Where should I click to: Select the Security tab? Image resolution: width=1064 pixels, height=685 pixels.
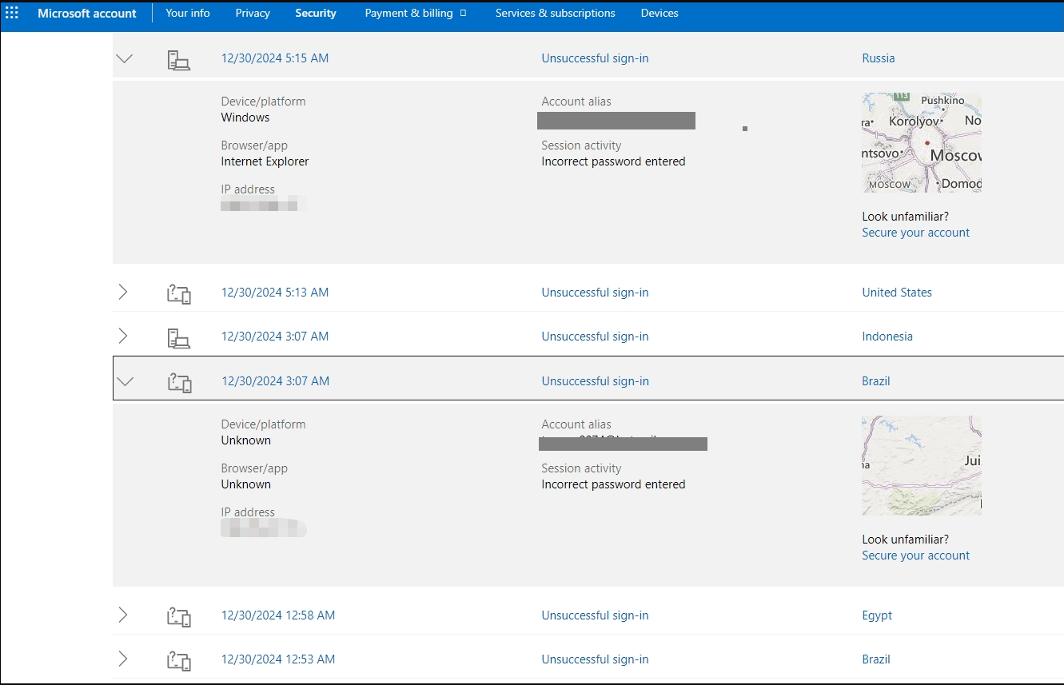[x=316, y=13]
